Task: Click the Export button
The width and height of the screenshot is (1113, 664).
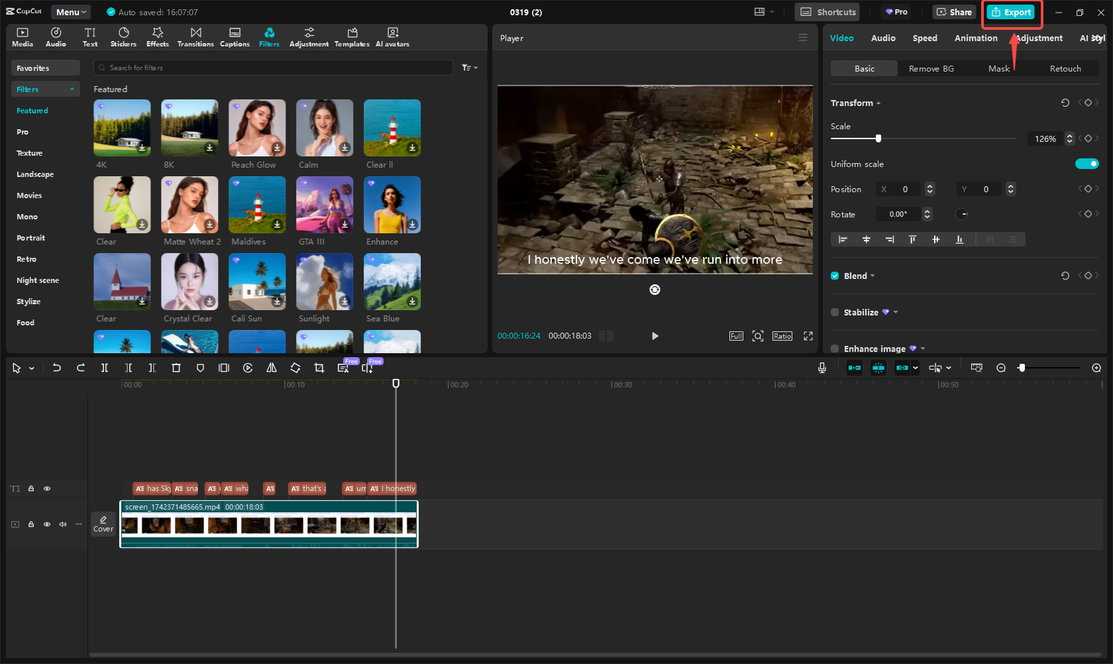Action: click(x=1012, y=12)
